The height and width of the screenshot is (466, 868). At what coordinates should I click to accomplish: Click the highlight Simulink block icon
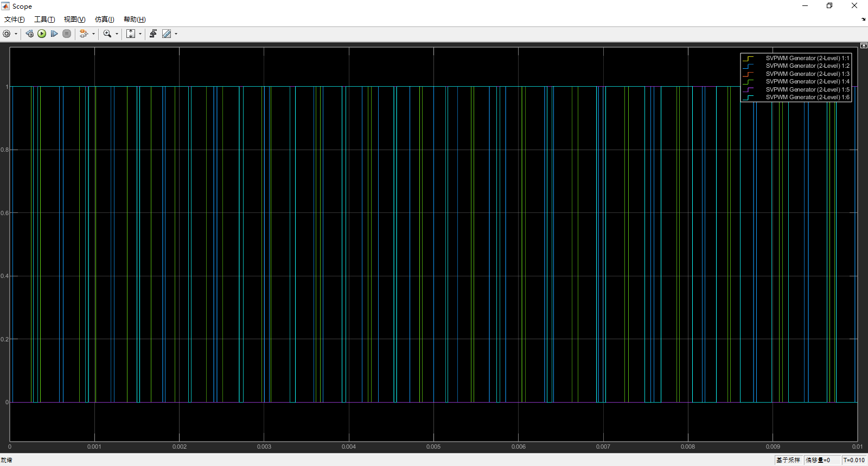tap(84, 34)
